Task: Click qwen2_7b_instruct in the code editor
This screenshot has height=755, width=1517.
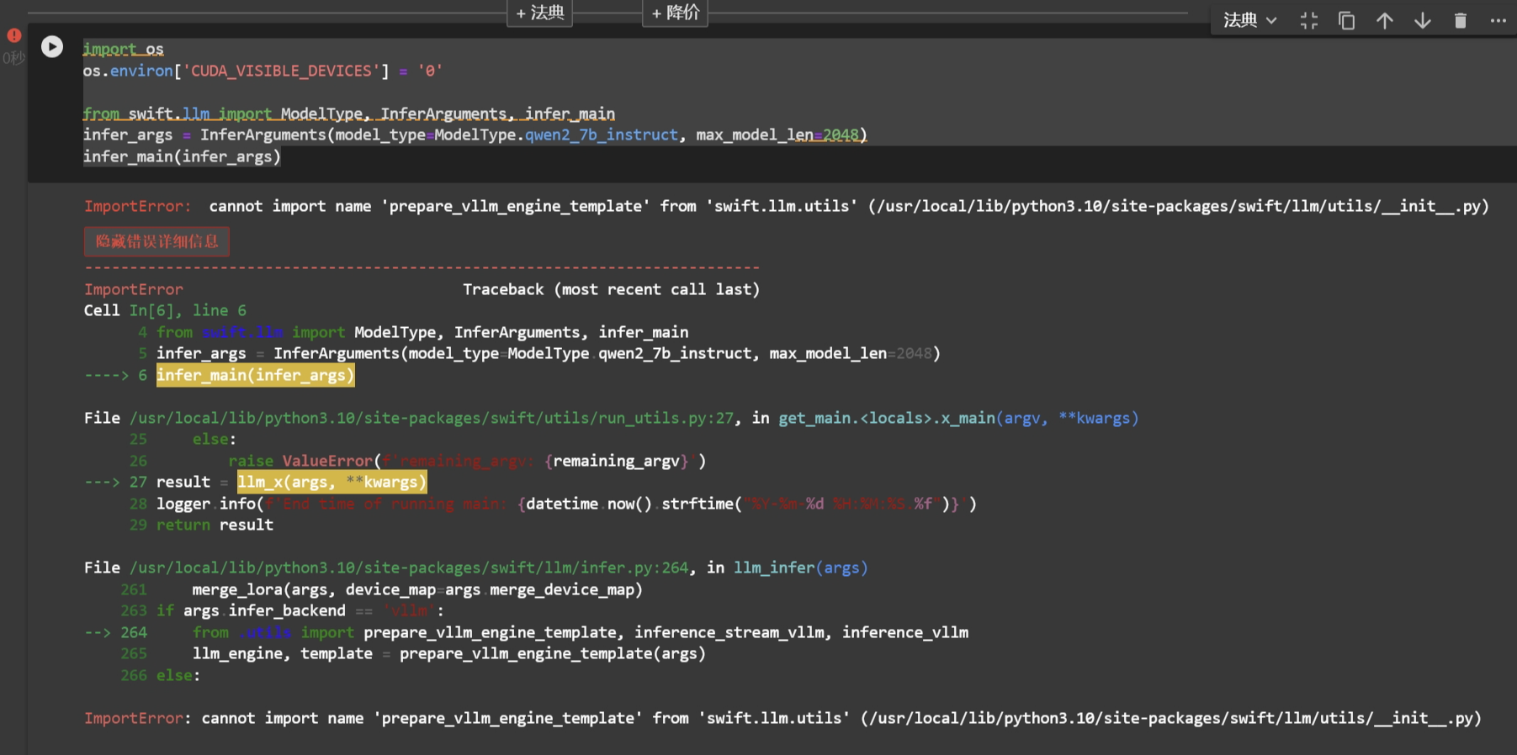Action: (601, 135)
